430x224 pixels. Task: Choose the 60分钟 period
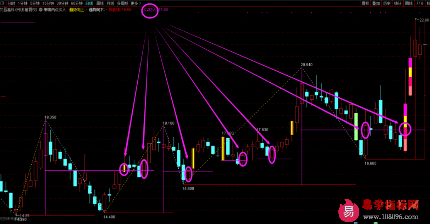pos(77,3)
